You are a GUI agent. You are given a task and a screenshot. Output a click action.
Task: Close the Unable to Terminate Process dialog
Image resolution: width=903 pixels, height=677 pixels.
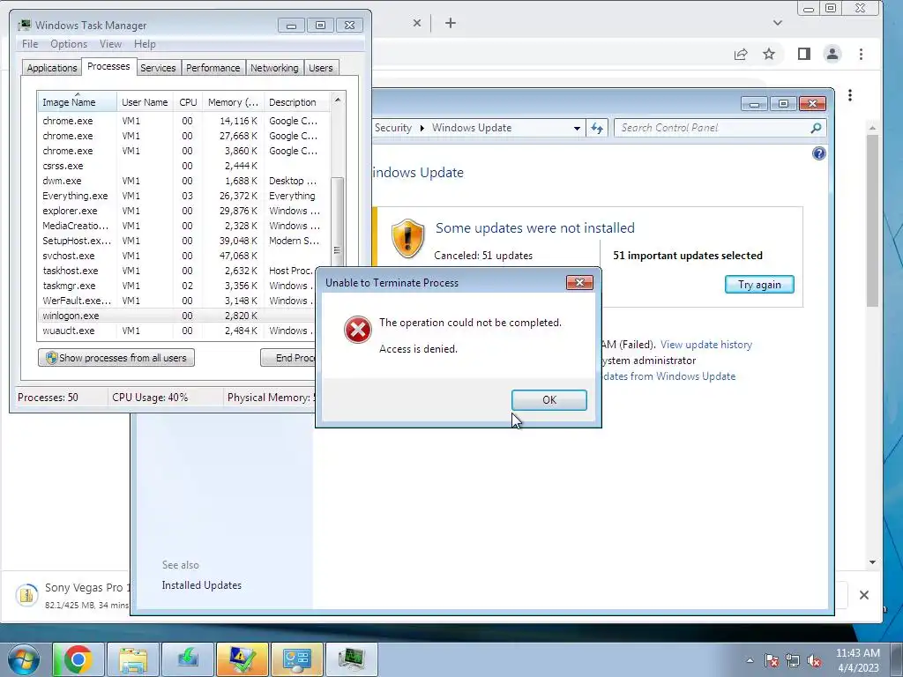pyautogui.click(x=579, y=282)
